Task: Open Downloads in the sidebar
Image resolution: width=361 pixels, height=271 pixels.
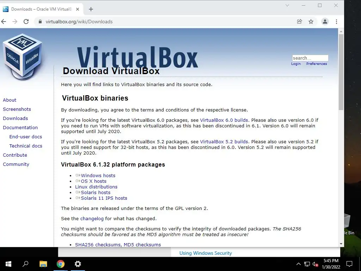Action: point(15,119)
